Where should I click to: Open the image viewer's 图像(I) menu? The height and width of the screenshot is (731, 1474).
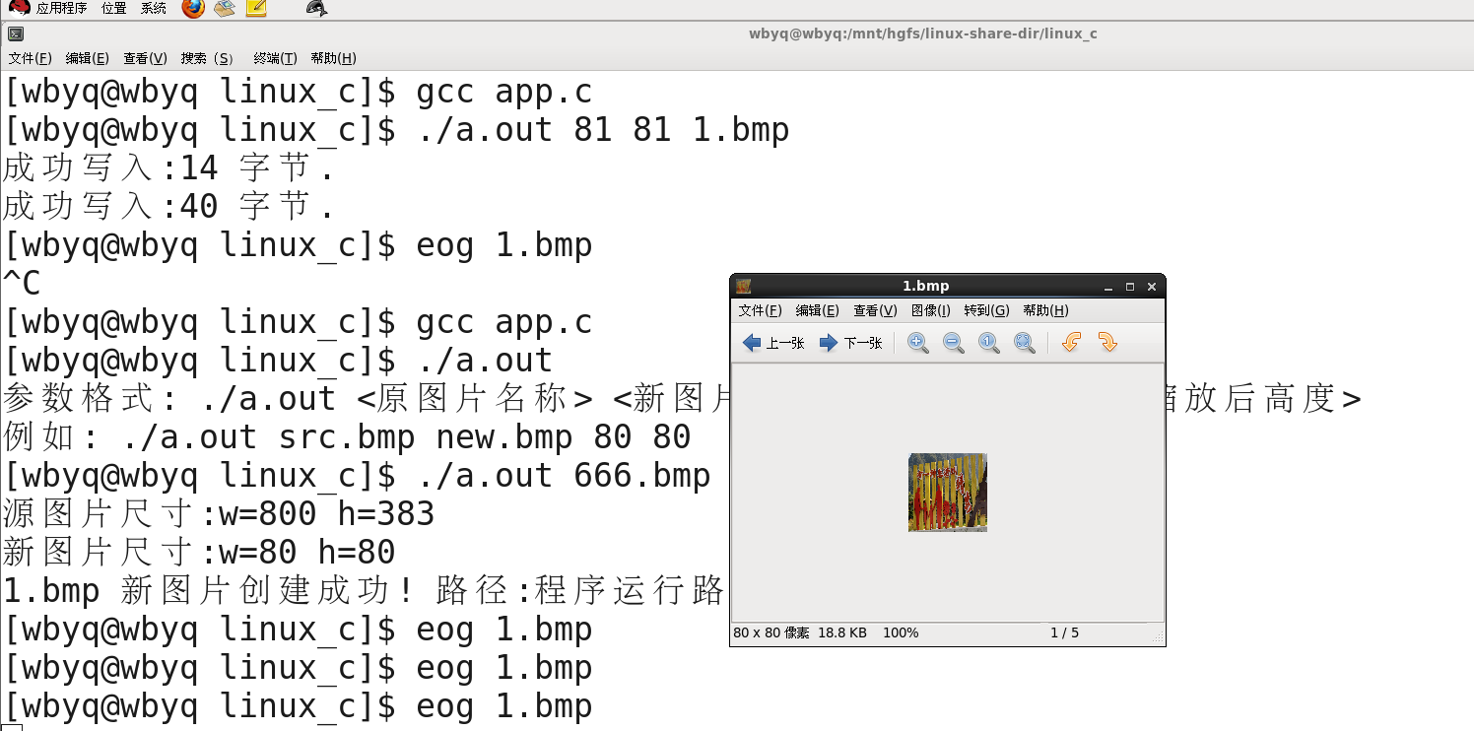click(x=931, y=310)
